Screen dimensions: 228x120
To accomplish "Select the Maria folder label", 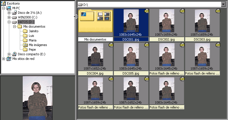I will point(32,40).
